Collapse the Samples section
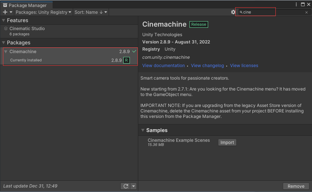 coord(143,130)
